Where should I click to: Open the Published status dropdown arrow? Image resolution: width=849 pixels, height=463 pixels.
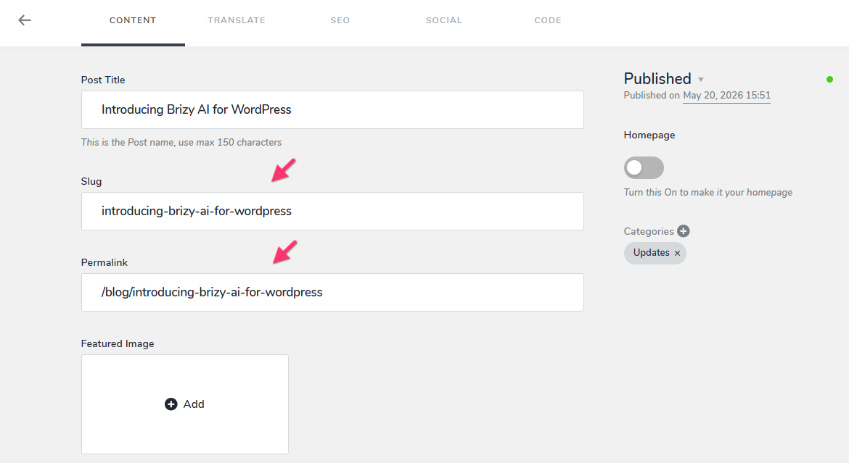(701, 80)
